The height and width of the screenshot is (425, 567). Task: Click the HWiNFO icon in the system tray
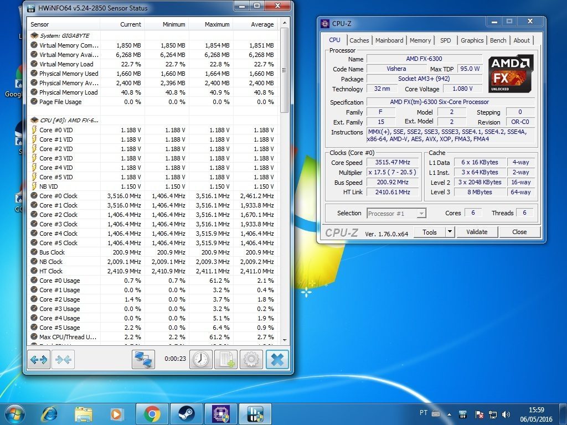click(x=463, y=414)
